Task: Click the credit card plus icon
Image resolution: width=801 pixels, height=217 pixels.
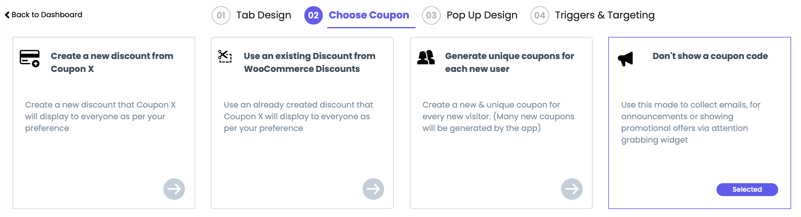Action: point(30,58)
